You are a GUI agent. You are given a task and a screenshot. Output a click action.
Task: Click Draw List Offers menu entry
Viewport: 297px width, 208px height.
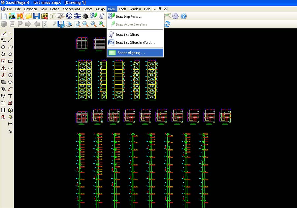[x=127, y=35]
